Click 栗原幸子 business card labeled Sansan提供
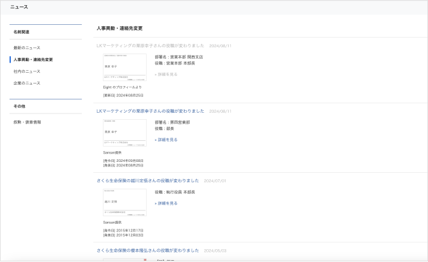 [x=124, y=133]
